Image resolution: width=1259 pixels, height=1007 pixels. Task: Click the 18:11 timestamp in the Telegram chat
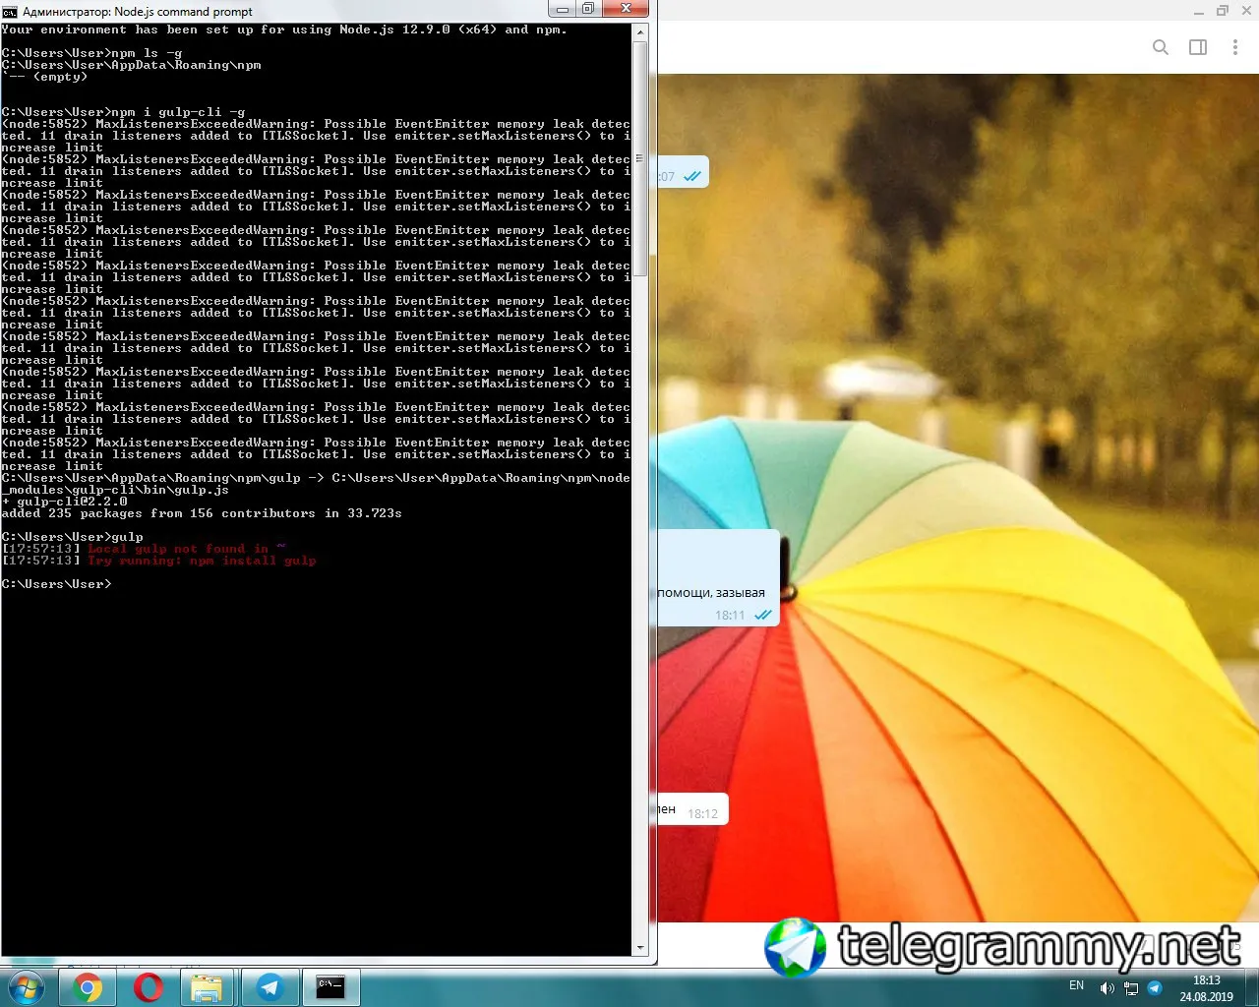[730, 616]
